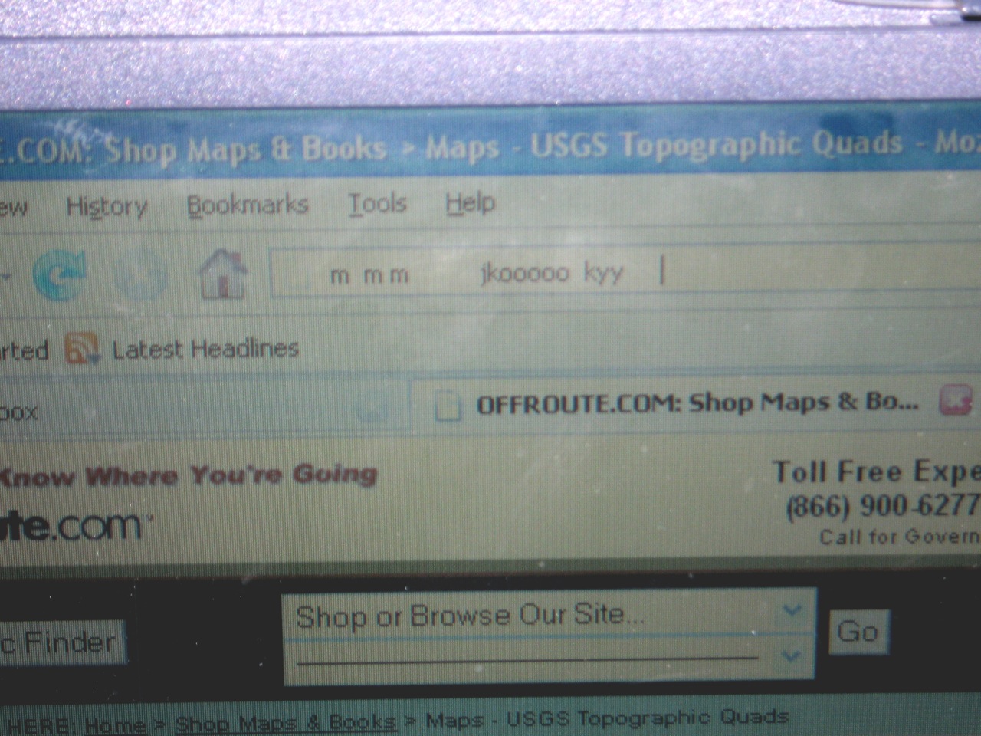
Task: Switch to the OFFROUTE.COM Shop Maps tab
Action: tap(697, 402)
